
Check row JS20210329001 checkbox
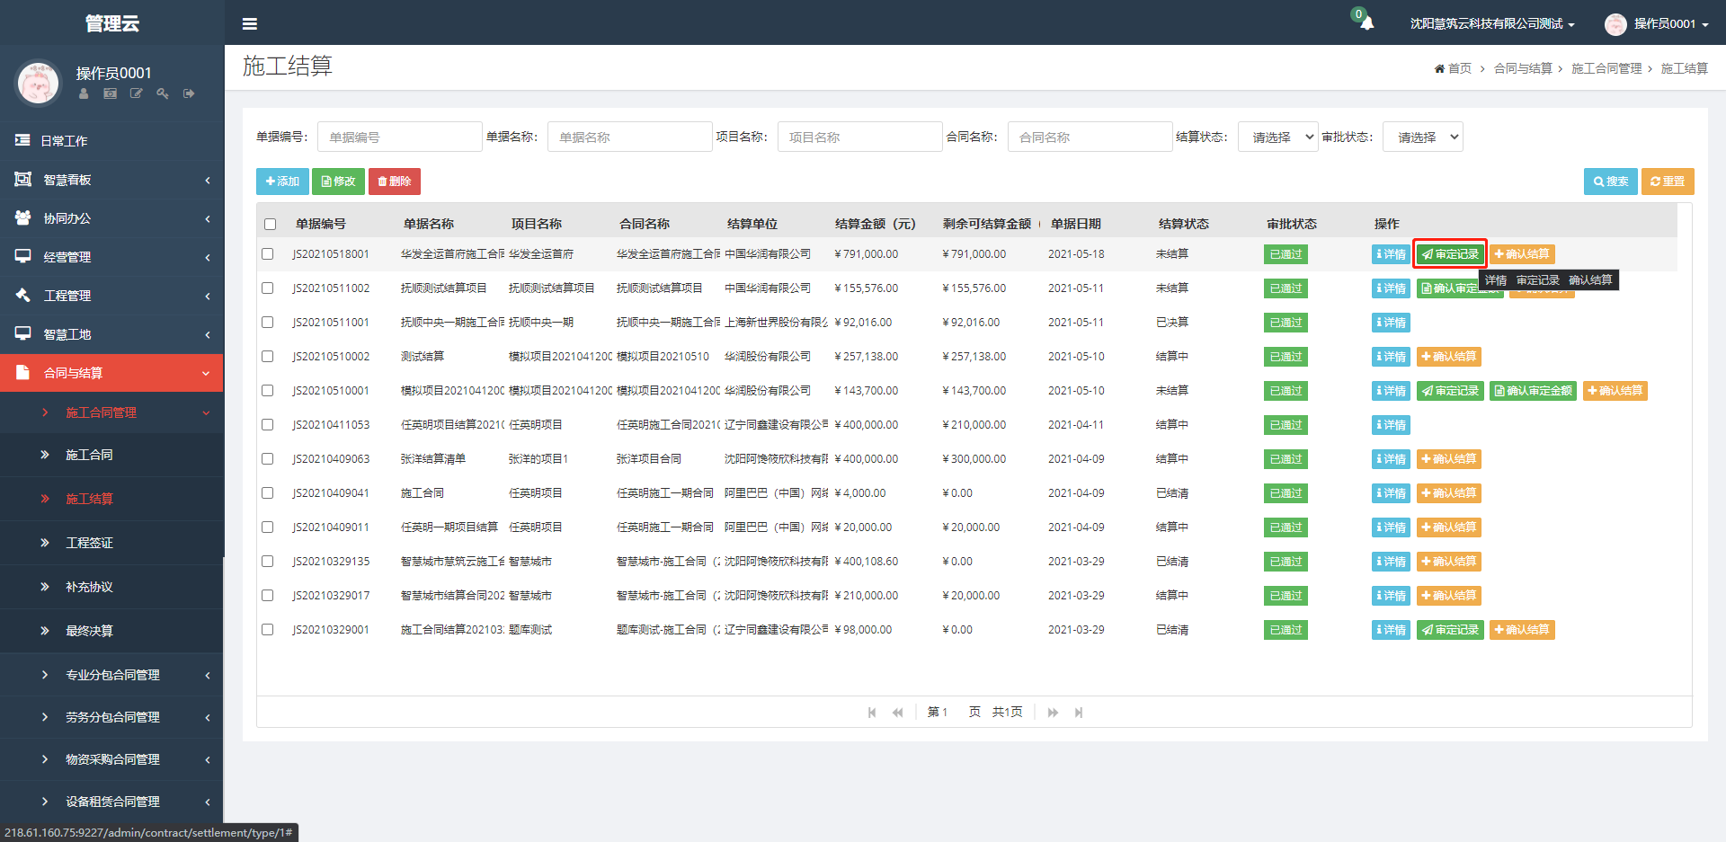(x=267, y=630)
